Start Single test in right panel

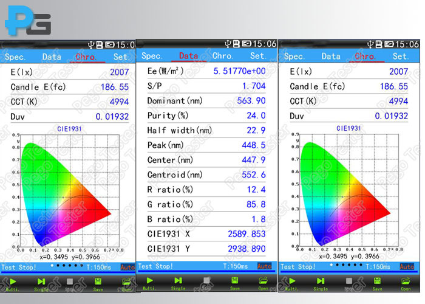321,284
